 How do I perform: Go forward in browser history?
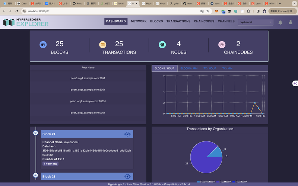tap(10, 11)
